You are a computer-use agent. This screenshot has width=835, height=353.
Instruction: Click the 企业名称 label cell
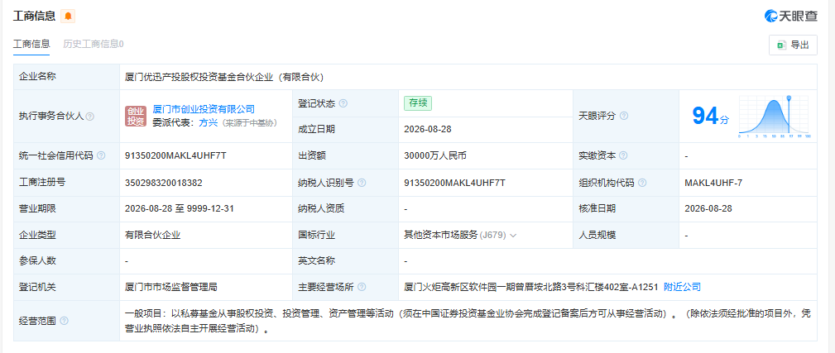[67, 77]
